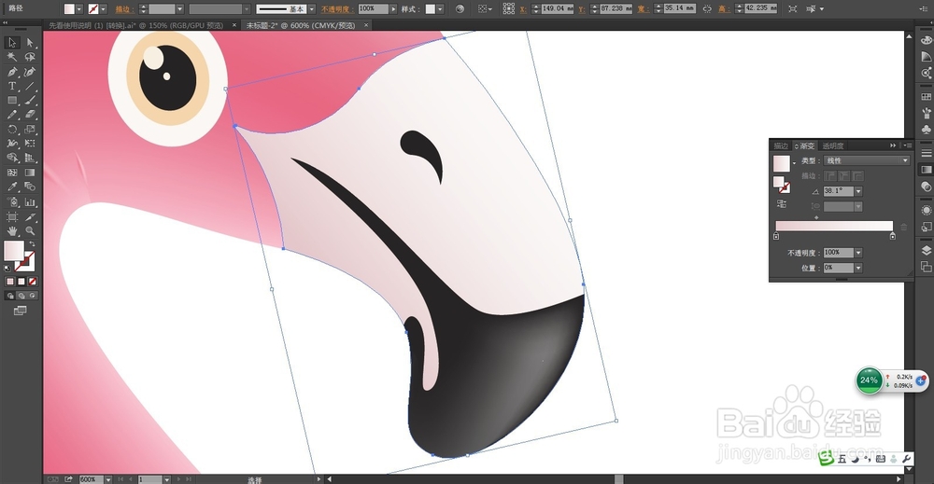This screenshot has height=484, width=934.
Task: Select the Line Segment tool
Action: [30, 86]
